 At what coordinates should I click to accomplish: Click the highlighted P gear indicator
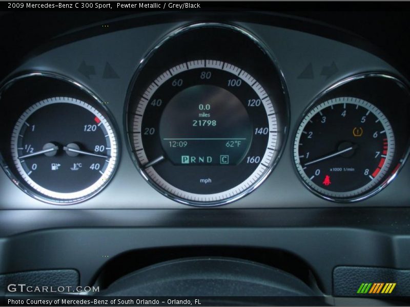tap(184, 160)
